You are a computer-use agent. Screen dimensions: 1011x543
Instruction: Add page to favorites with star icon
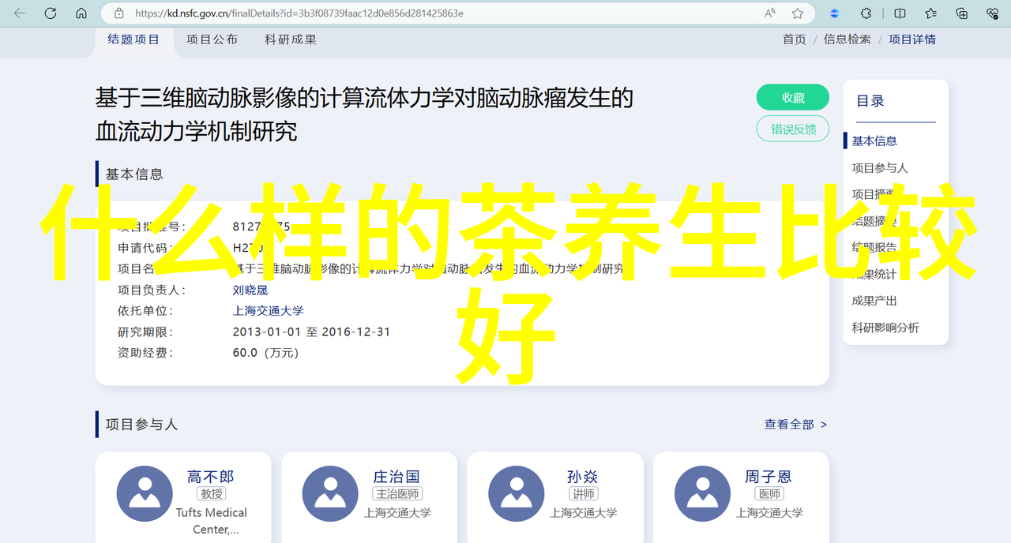tap(798, 13)
